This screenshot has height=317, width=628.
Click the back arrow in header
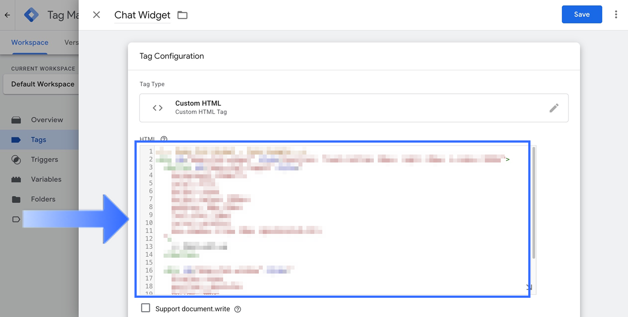click(x=7, y=15)
